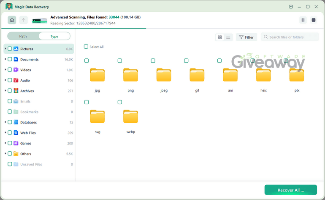The height and width of the screenshot is (200, 325).
Task: Click the Videos category icon
Action: (16, 70)
